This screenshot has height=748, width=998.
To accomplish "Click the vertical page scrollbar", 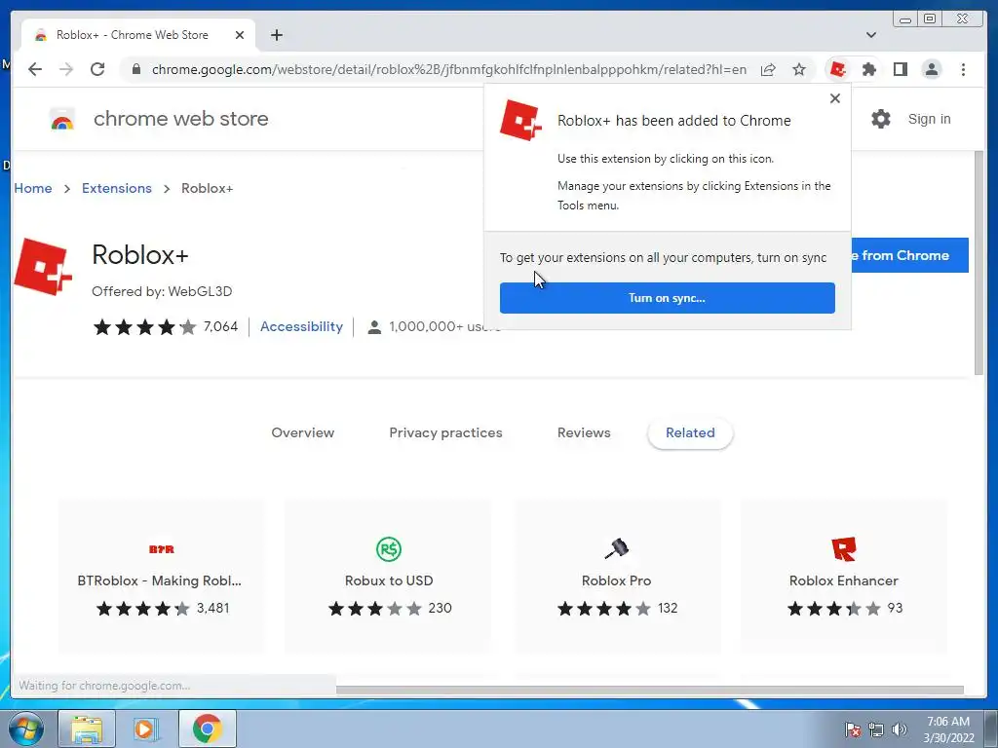I will tap(979, 263).
